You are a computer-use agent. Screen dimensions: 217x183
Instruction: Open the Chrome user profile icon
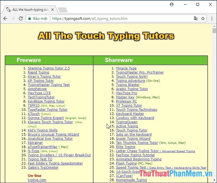click(172, 4)
